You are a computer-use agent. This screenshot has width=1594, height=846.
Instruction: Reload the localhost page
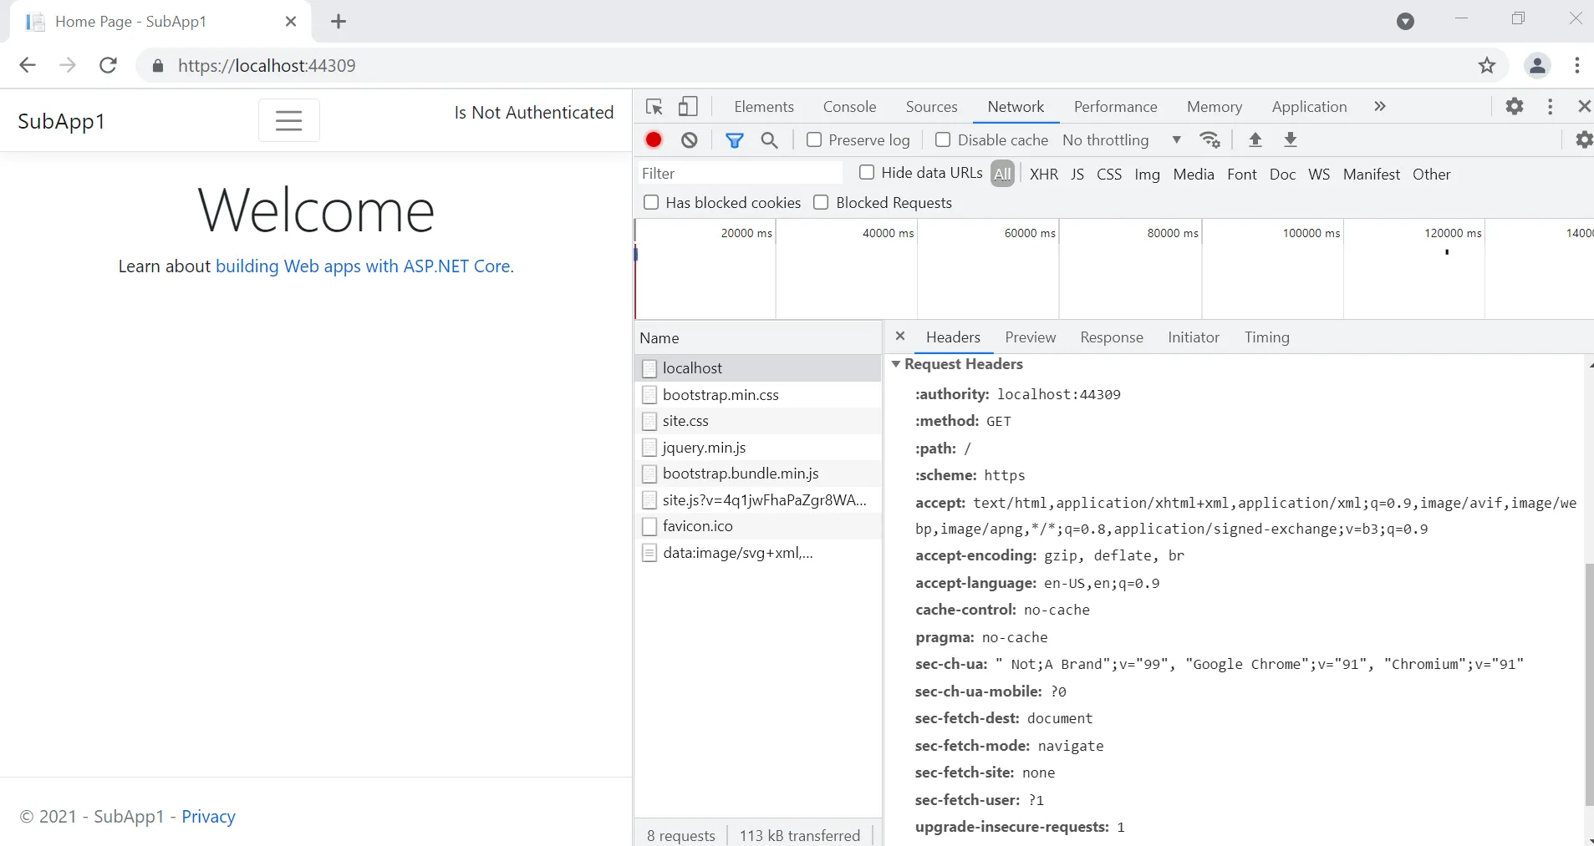(x=108, y=65)
